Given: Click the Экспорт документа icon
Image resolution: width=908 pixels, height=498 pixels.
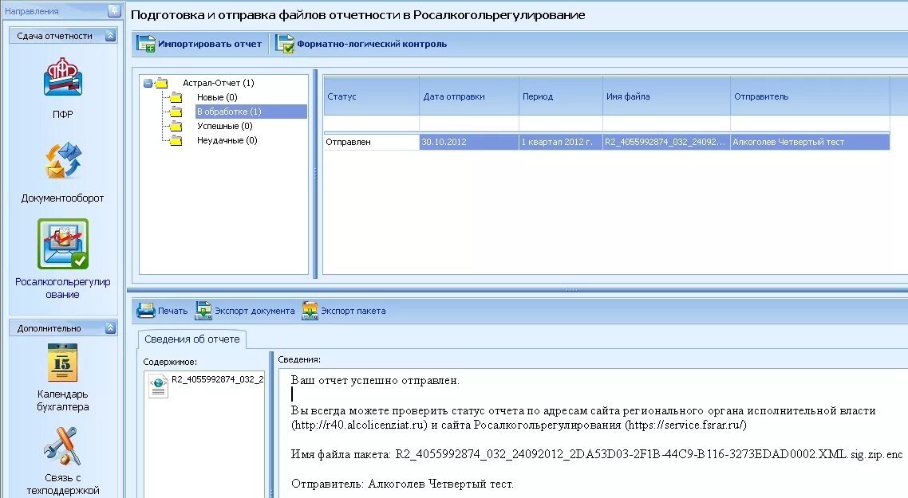Looking at the screenshot, I should coord(203,311).
